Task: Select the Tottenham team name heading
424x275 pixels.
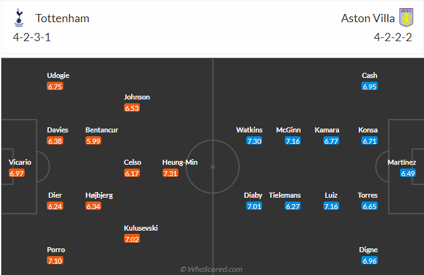Action: coord(62,18)
